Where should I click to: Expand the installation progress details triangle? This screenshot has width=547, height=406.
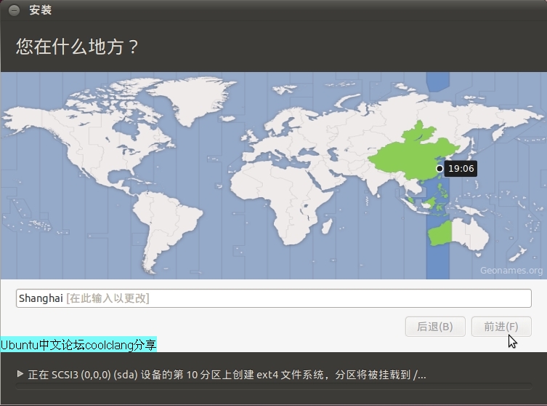tap(20, 374)
